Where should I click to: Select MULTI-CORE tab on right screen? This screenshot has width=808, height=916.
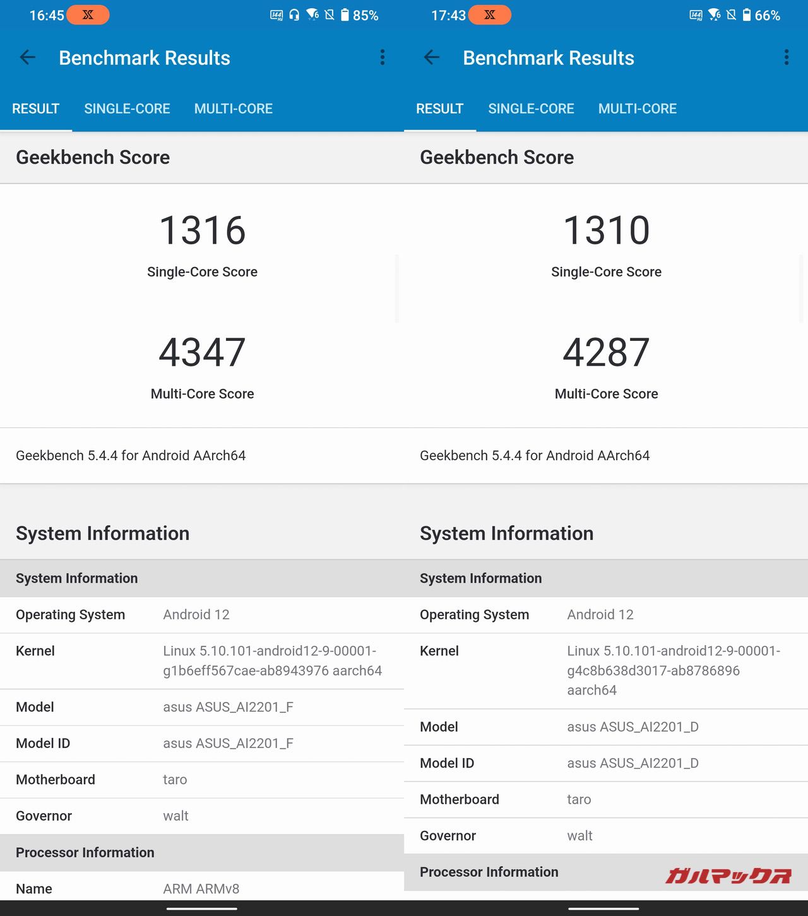coord(638,109)
